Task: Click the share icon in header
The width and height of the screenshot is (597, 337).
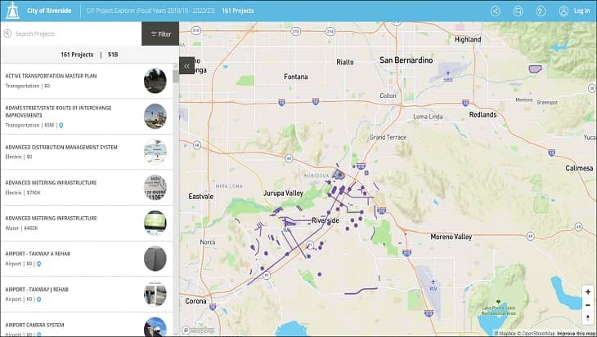Action: (x=496, y=11)
